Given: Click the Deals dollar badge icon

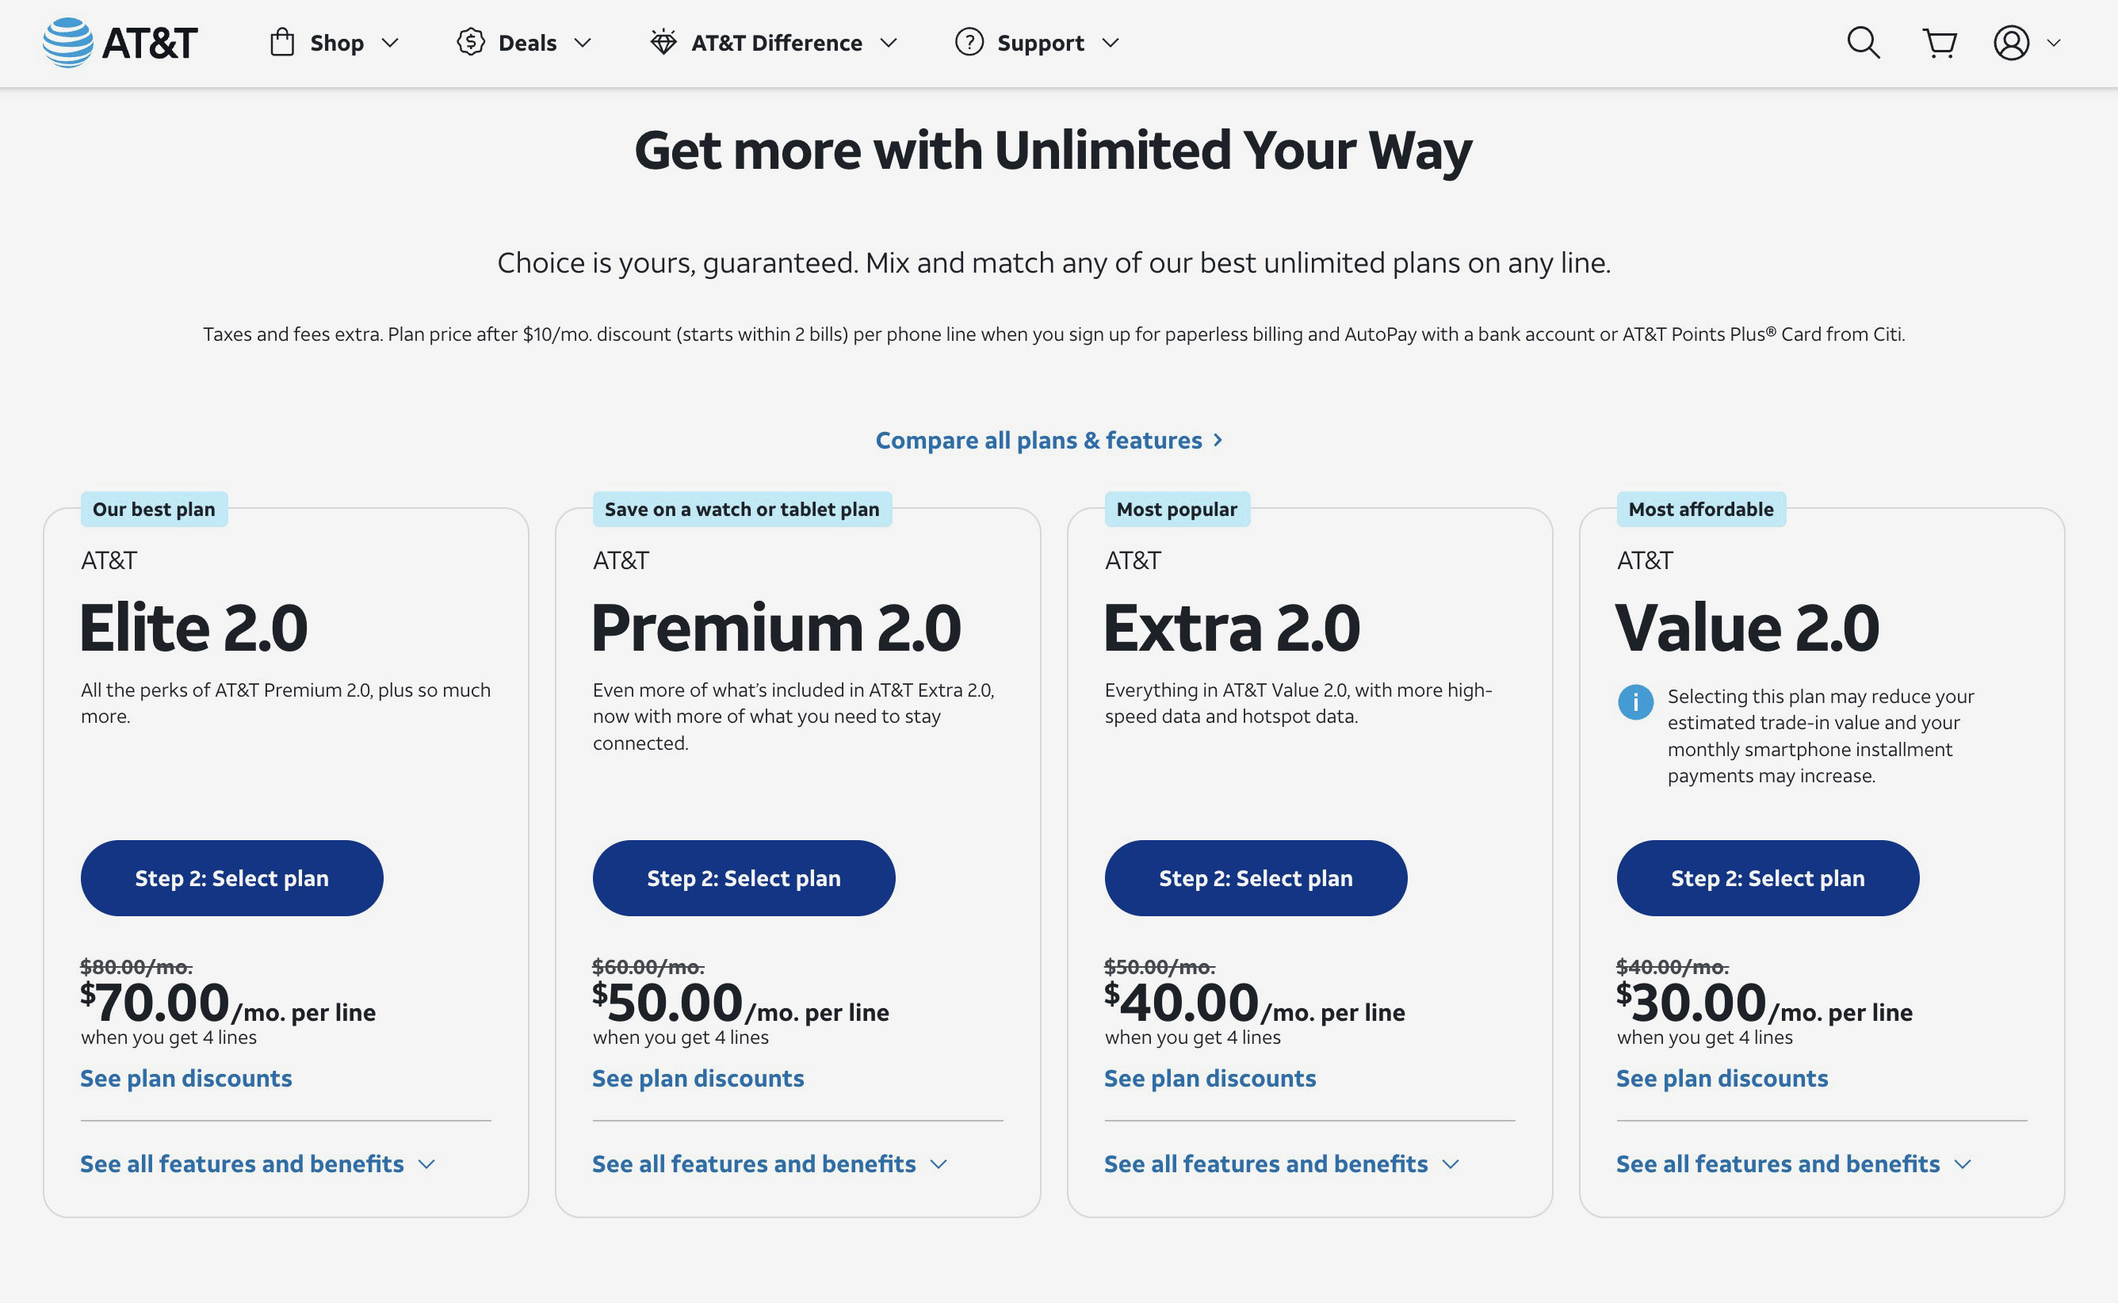Looking at the screenshot, I should (471, 42).
